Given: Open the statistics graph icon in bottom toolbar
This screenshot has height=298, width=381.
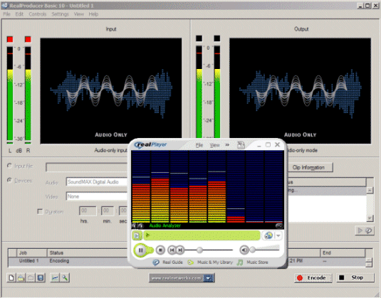Looking at the screenshot, I should coord(55,277).
